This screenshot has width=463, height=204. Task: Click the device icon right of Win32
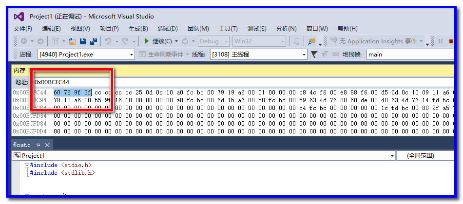pyautogui.click(x=296, y=41)
